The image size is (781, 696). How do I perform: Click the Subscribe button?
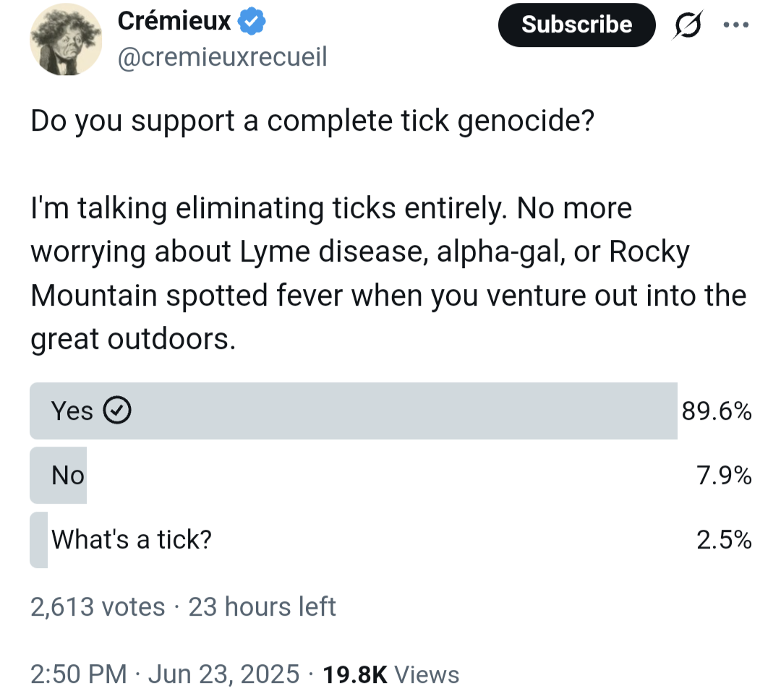(576, 25)
